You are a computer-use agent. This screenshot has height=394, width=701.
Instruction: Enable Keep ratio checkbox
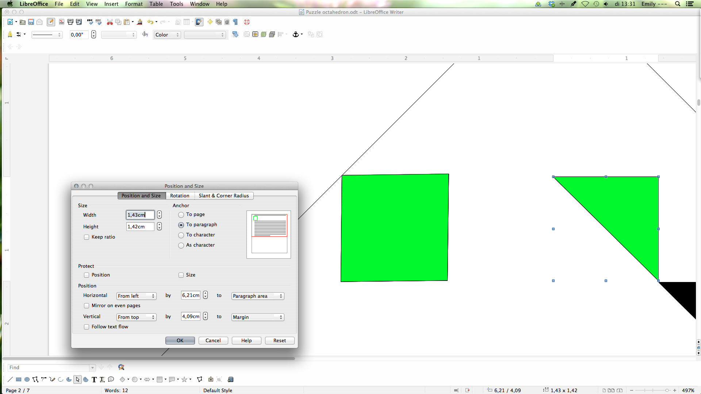[87, 237]
